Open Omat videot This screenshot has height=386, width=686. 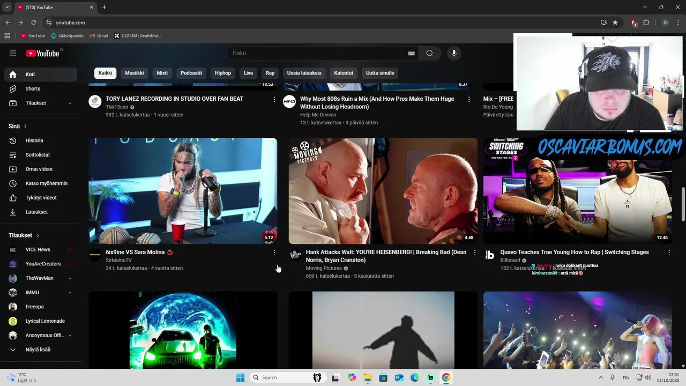[41, 169]
